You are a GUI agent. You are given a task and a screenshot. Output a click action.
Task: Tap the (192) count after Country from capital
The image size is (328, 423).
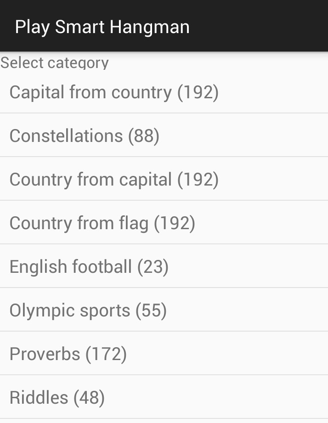pyautogui.click(x=198, y=180)
